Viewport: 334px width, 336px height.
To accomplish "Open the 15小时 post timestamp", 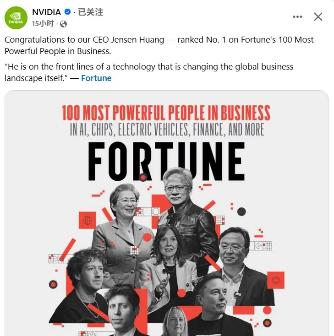I will coord(43,23).
